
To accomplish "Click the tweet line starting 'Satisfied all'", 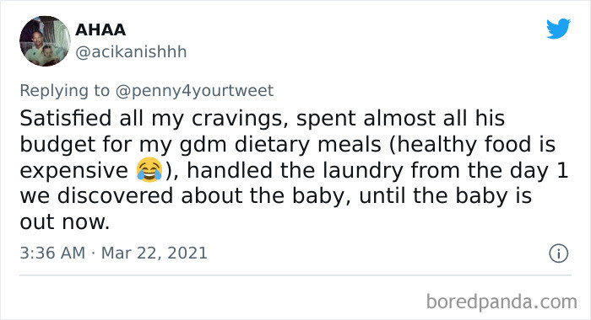I will point(263,119).
